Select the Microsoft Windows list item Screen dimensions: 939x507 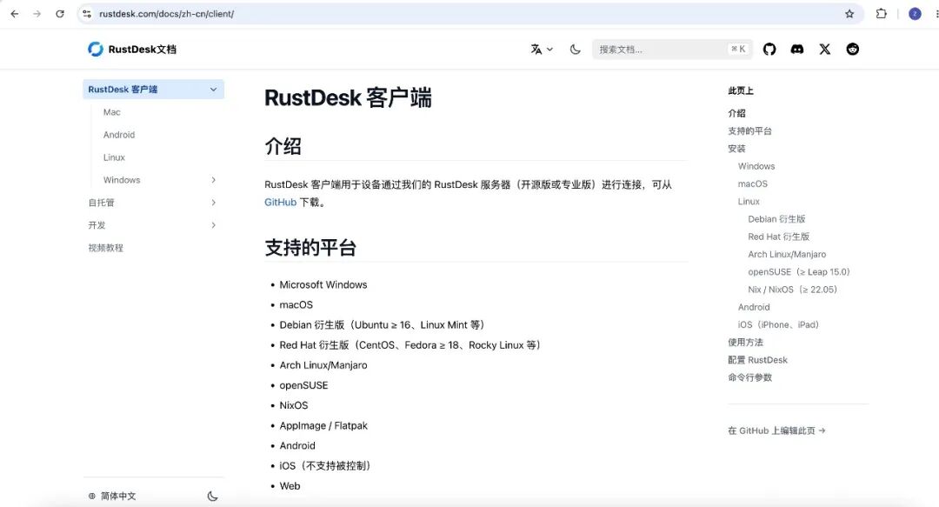coord(323,284)
